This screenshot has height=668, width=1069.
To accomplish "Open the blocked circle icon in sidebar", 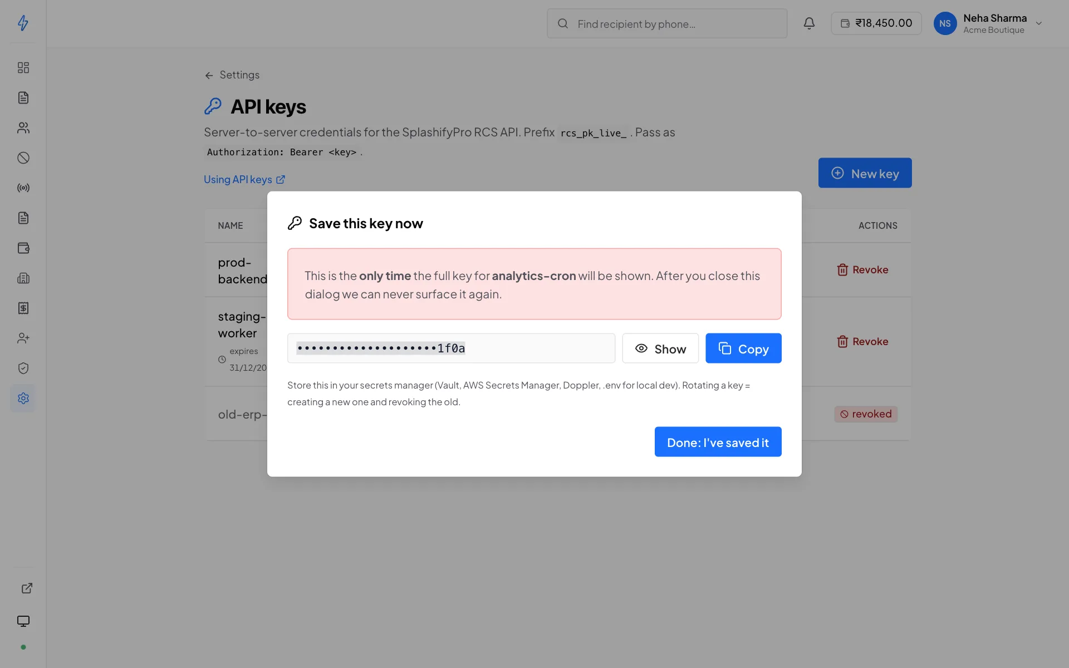I will (x=23, y=158).
